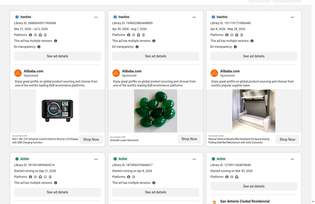The width and height of the screenshot is (315, 204).
Task: Click date range Apr 30, 2026 - Aug 1, 2026
Action: (129, 29)
